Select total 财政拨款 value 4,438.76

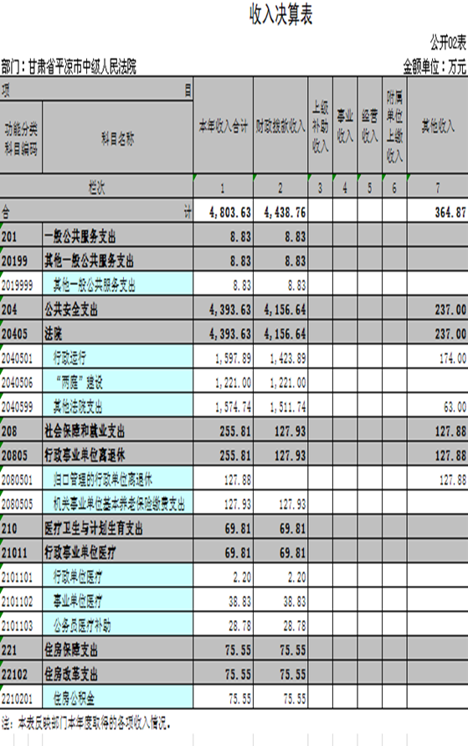(285, 212)
